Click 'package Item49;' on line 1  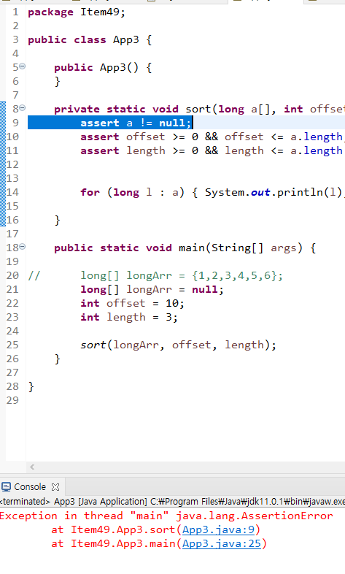pyautogui.click(x=77, y=12)
